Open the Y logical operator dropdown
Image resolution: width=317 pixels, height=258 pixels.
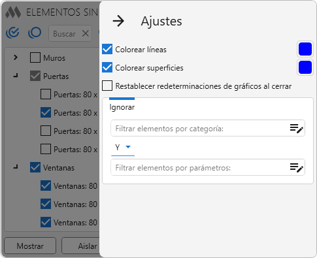[x=123, y=148]
